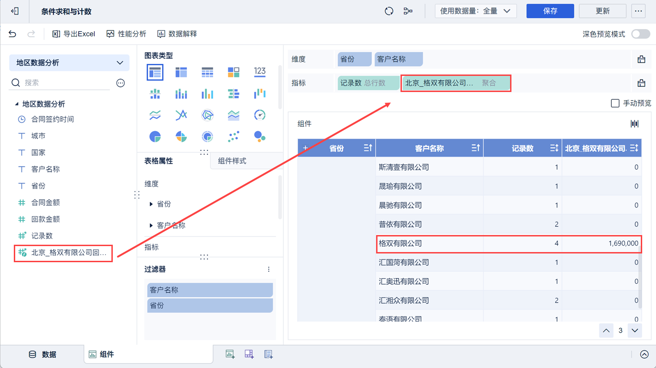
Task: Choose the stacked column chart type
Action: (181, 94)
